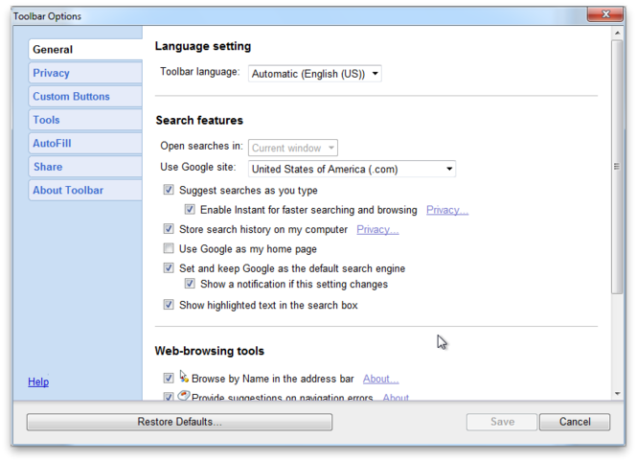Open the Use Google site dropdown
Viewport: 637px width, 462px height.
click(x=352, y=169)
